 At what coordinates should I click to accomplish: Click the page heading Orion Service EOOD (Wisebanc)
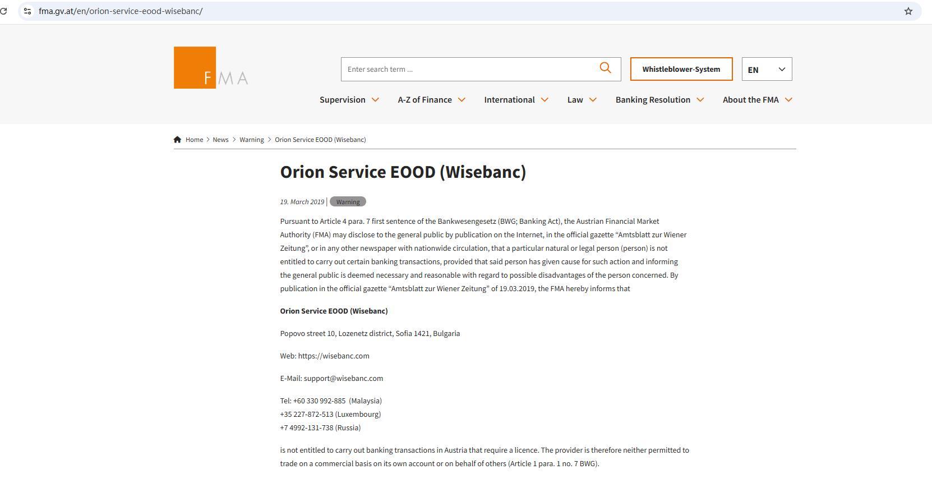click(403, 172)
